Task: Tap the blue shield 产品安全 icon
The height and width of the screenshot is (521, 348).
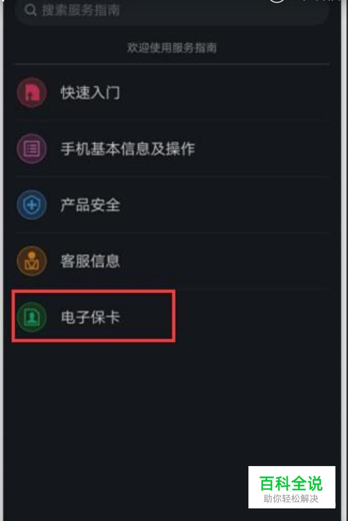Action: pos(32,205)
